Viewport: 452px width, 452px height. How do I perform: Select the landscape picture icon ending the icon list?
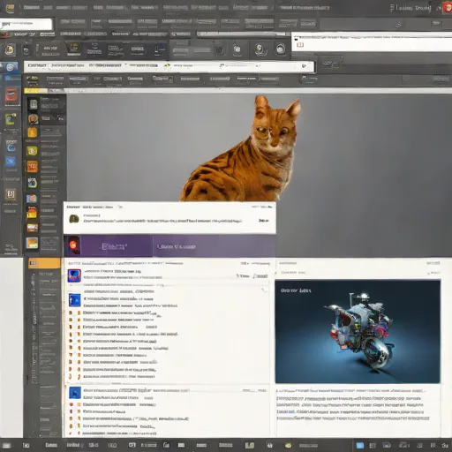pyautogui.click(x=32, y=244)
